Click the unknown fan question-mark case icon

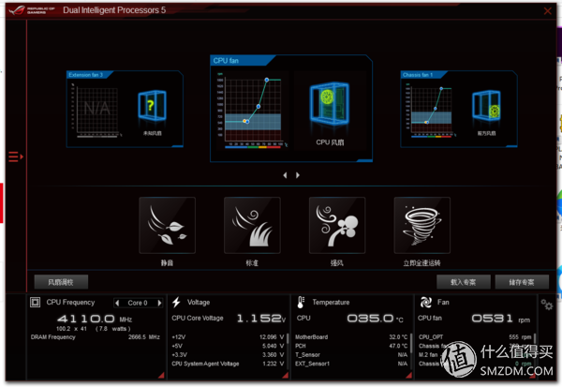coord(153,106)
